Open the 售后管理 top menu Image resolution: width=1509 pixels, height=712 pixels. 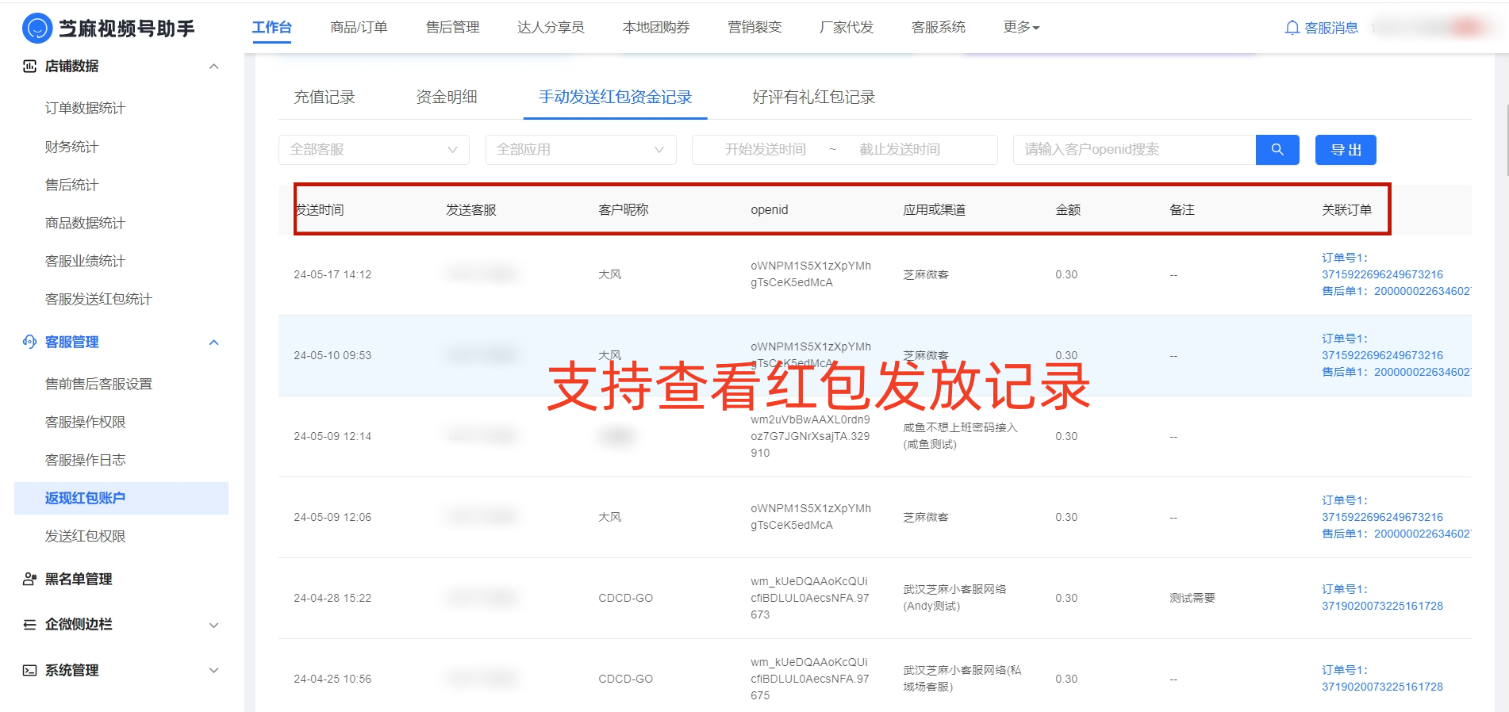452,27
